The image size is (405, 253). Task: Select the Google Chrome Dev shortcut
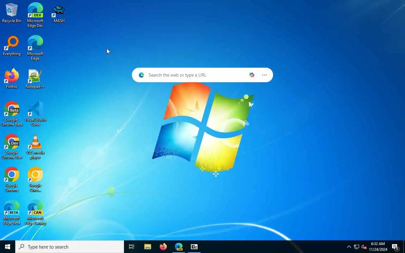[x=12, y=147]
